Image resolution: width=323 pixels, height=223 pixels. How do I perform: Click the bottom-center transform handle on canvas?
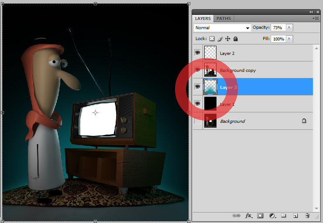(x=95, y=221)
